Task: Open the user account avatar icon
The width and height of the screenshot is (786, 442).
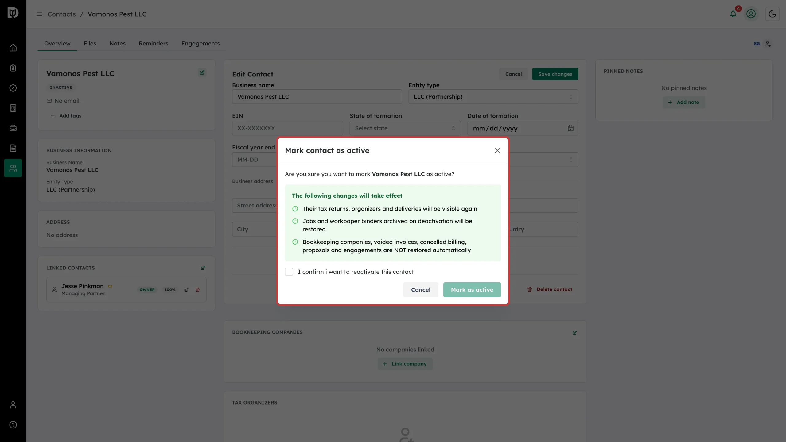Action: (751, 14)
